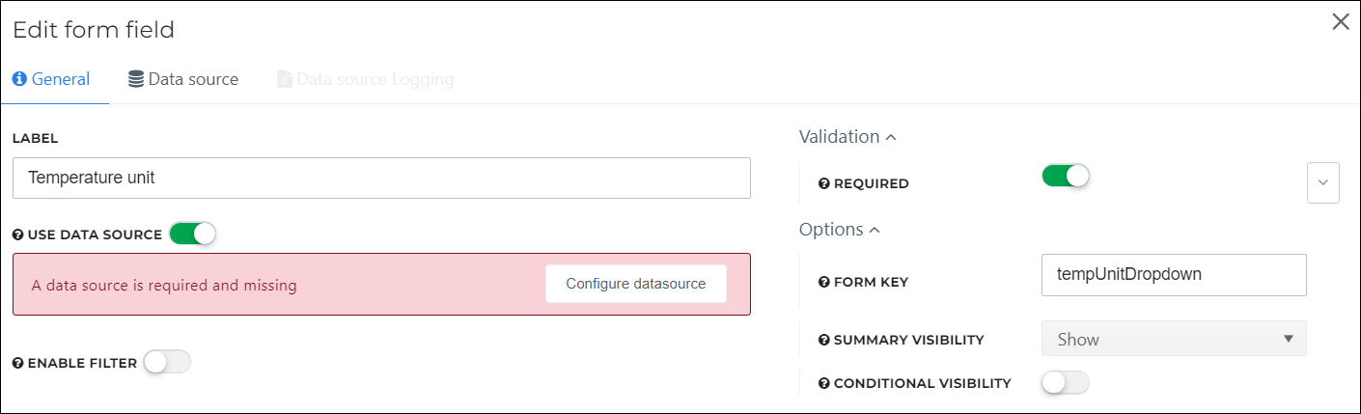Click help icon beside Conditional Visibility
The width and height of the screenshot is (1361, 414).
click(x=824, y=383)
